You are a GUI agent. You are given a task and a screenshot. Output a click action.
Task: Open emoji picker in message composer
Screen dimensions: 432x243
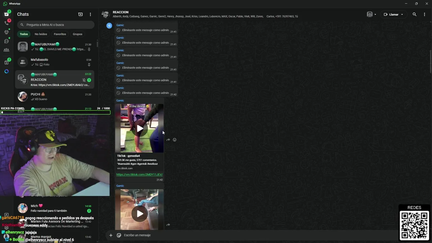click(x=119, y=235)
